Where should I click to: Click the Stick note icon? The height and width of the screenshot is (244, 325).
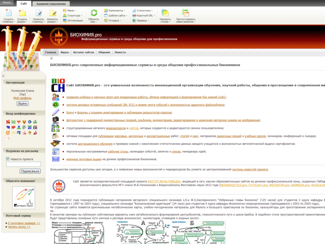(165, 13)
